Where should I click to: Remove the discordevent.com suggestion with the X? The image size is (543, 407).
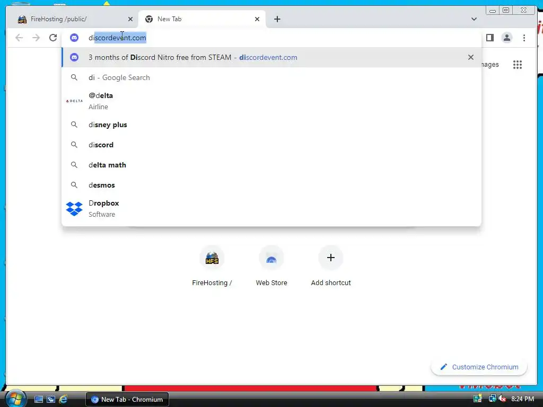(x=471, y=57)
